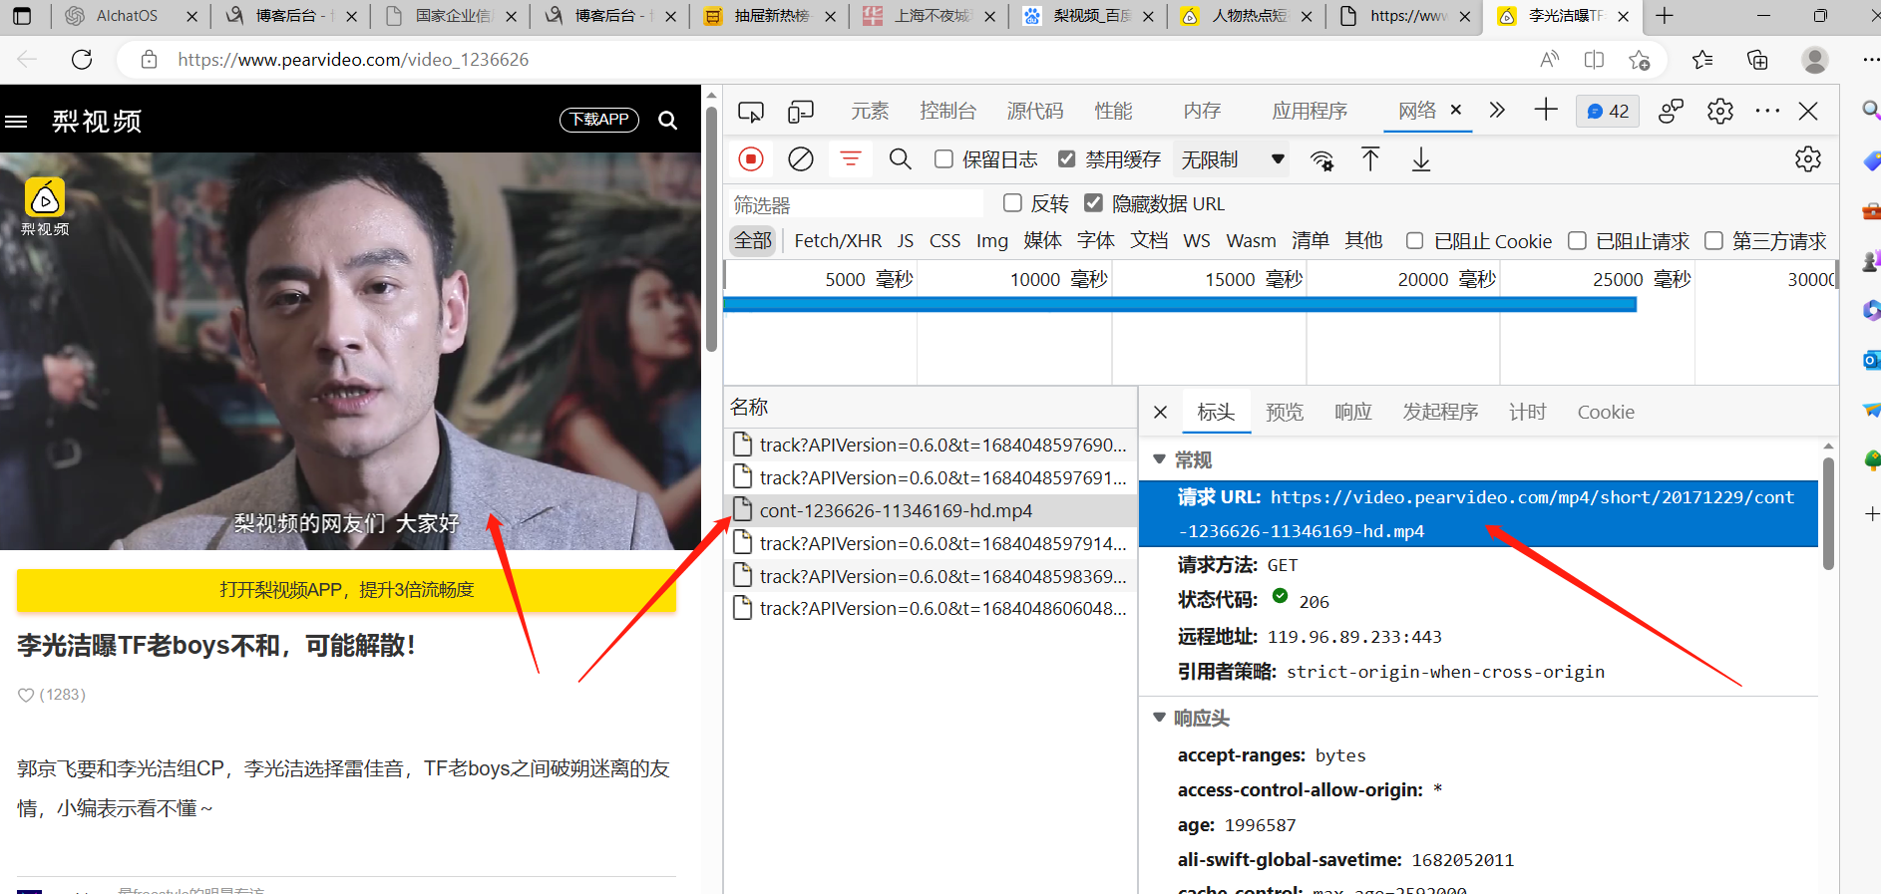Click the video player thumbnail
Screen dimensions: 1881x894
tap(350, 351)
